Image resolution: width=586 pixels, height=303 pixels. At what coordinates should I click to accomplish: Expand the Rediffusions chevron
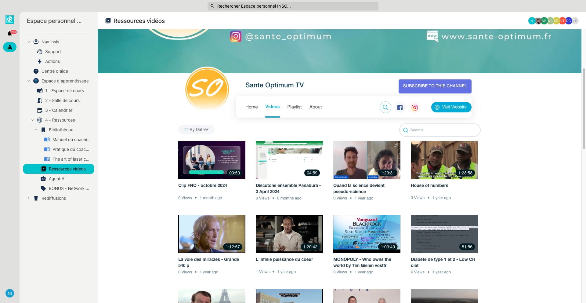[x=29, y=198]
